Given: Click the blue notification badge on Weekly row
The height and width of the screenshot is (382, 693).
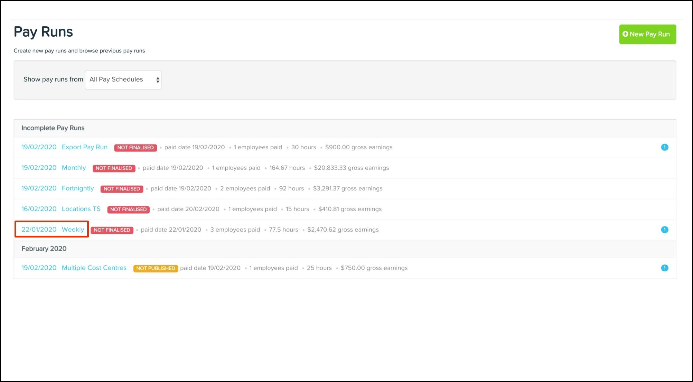Looking at the screenshot, I should tap(664, 230).
